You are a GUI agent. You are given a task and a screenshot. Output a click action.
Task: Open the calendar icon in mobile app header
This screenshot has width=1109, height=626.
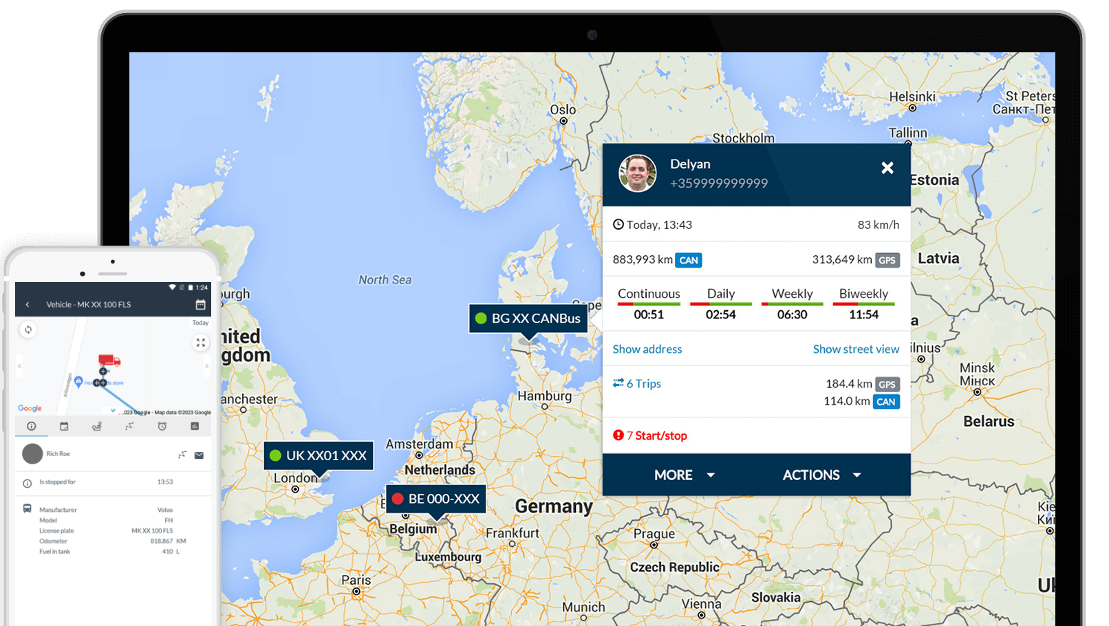[201, 304]
